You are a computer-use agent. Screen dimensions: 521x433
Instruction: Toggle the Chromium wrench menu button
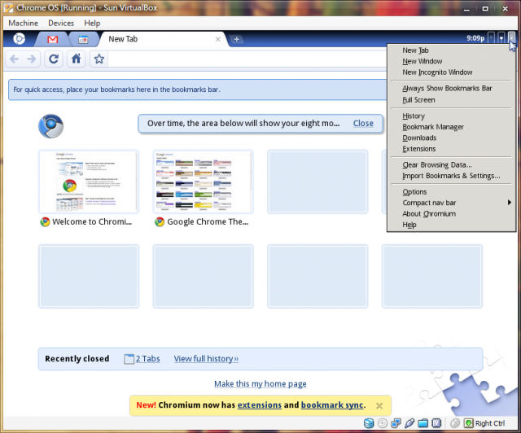(512, 37)
